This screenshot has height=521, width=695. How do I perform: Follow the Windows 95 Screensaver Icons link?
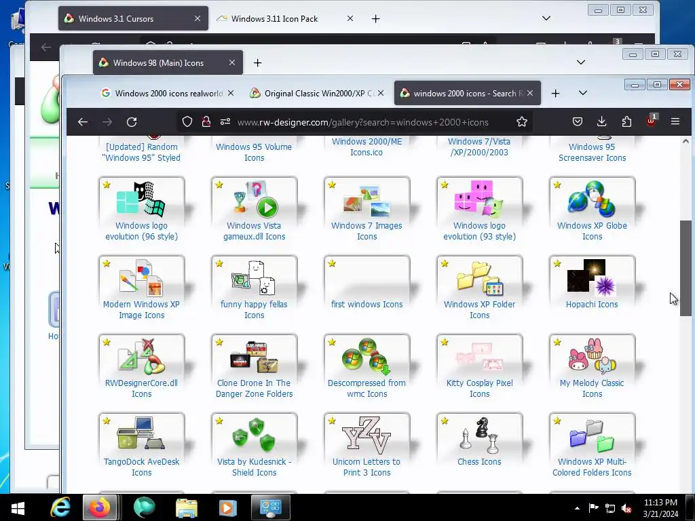[592, 153]
